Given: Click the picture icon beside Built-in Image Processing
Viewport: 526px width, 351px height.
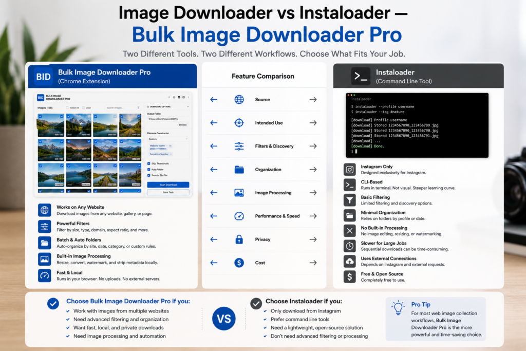Looking at the screenshot, I should point(45,259).
